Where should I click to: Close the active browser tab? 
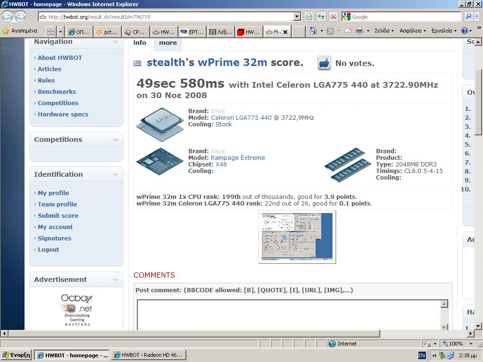click(285, 32)
